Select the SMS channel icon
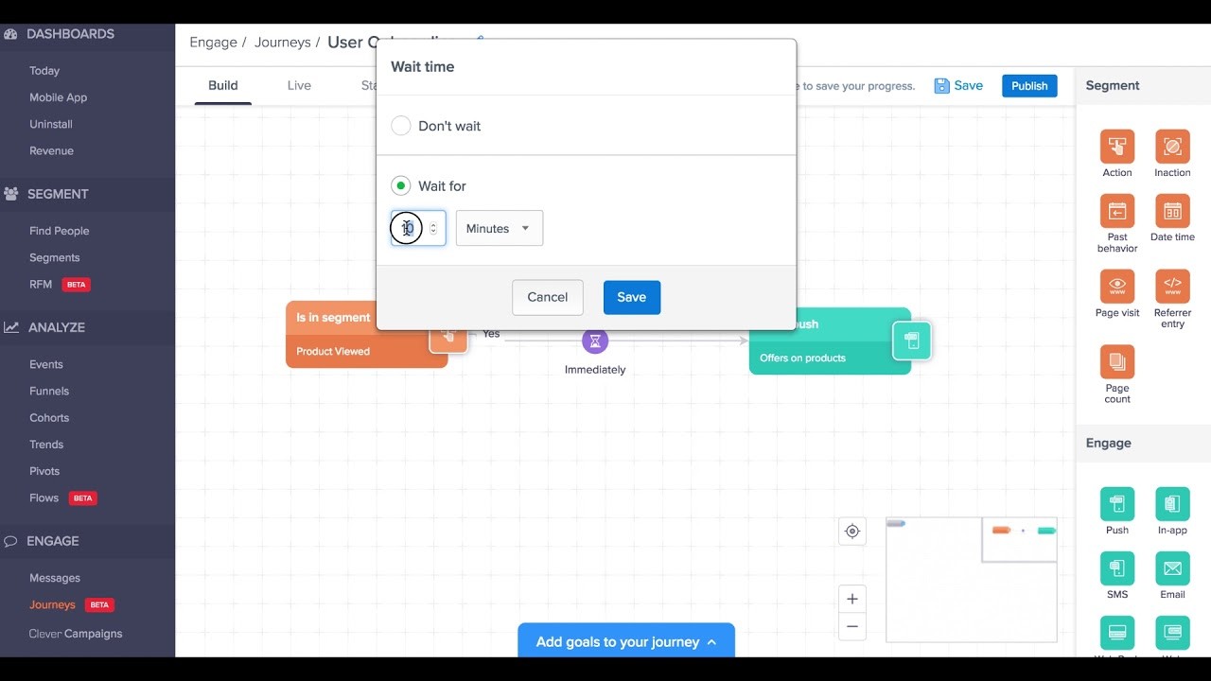 click(1116, 568)
